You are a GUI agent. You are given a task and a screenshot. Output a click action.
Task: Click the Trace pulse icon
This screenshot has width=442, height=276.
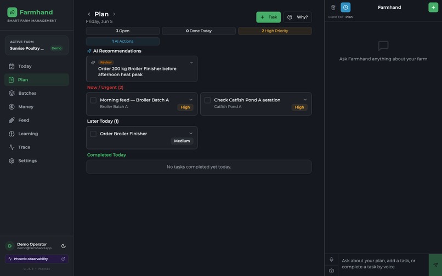[12, 147]
